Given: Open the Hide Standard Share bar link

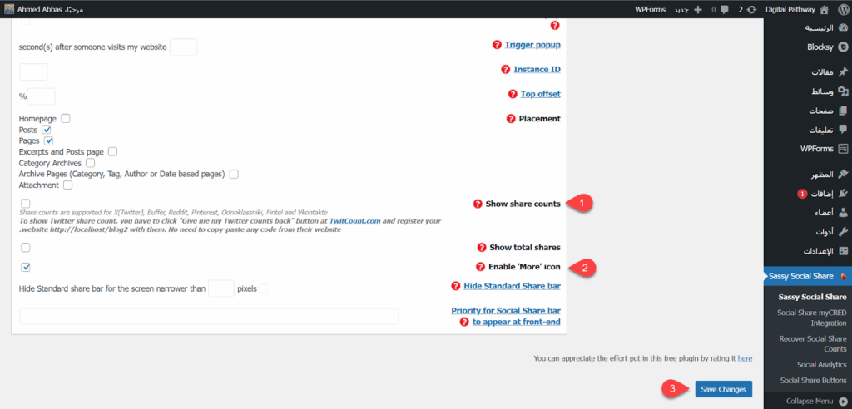Looking at the screenshot, I should [512, 286].
